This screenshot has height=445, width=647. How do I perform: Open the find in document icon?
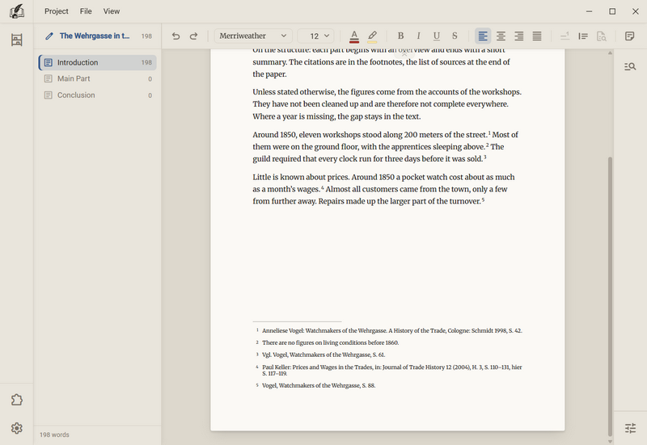(x=630, y=66)
